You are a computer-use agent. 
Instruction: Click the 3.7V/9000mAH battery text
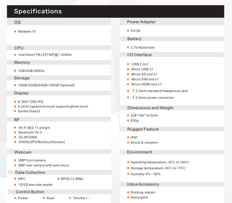click(x=142, y=48)
